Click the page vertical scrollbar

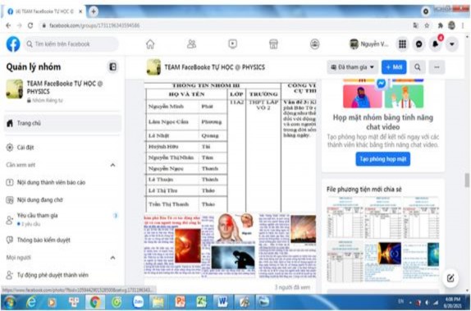coord(467,181)
